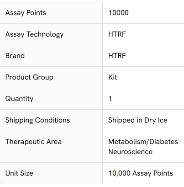The width and height of the screenshot is (184, 187).
Task: Click the Unit Size label
Action: coord(19,173)
